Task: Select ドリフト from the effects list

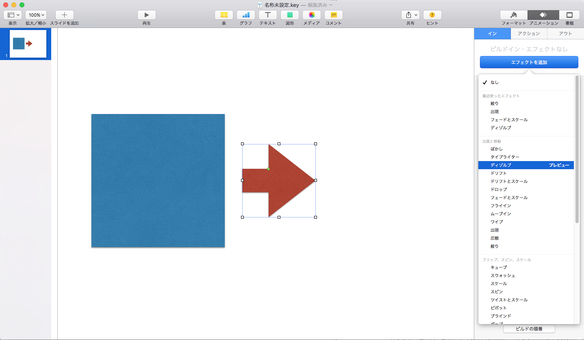Action: 499,173
